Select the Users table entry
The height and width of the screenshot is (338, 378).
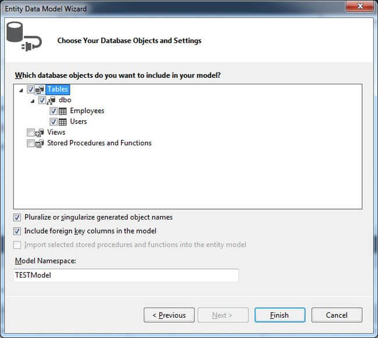(79, 121)
